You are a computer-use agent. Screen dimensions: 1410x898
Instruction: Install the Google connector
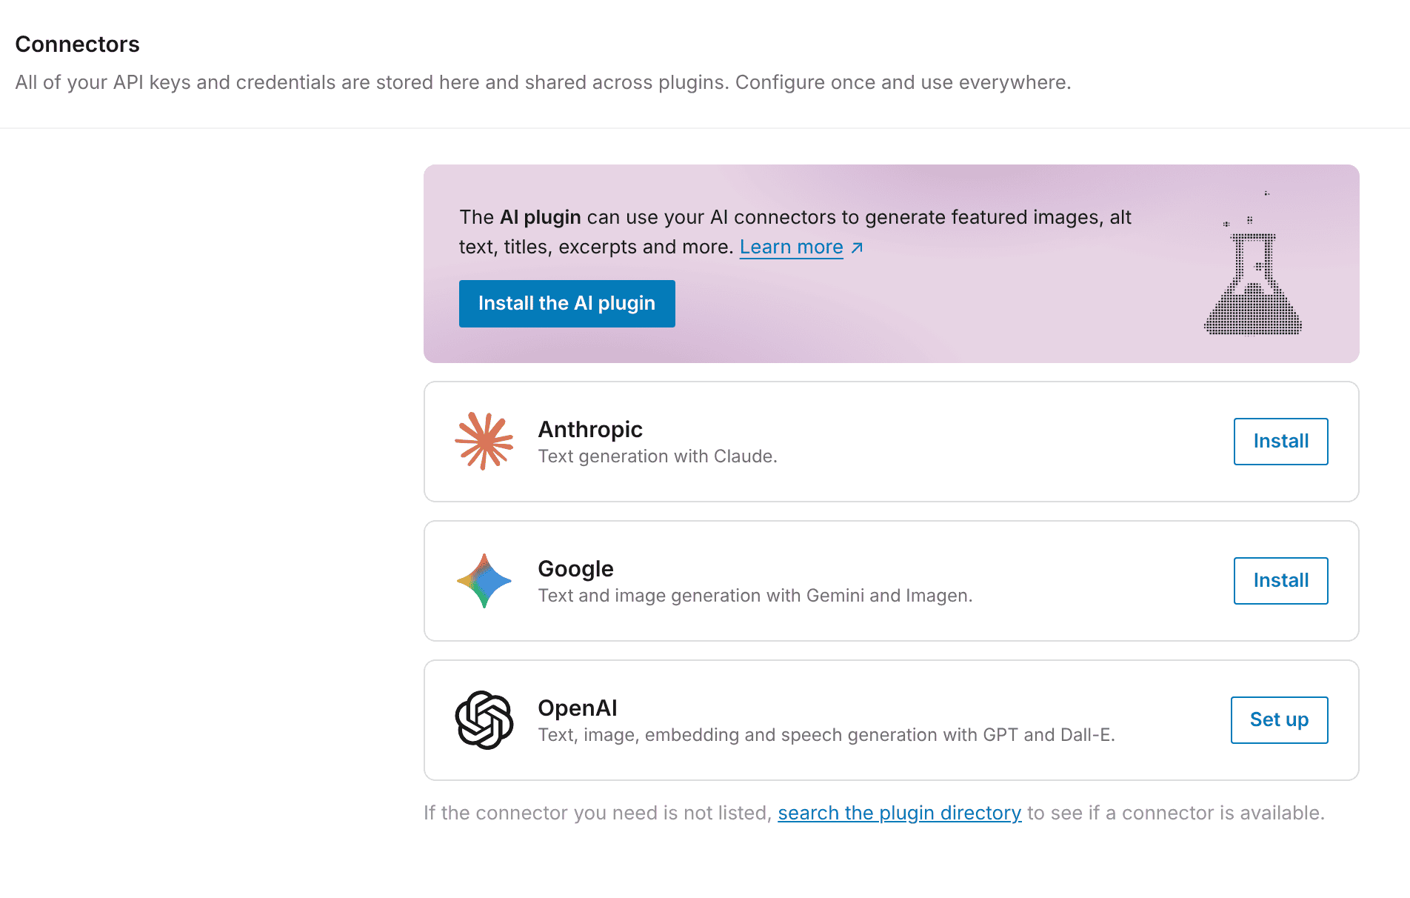click(1281, 581)
